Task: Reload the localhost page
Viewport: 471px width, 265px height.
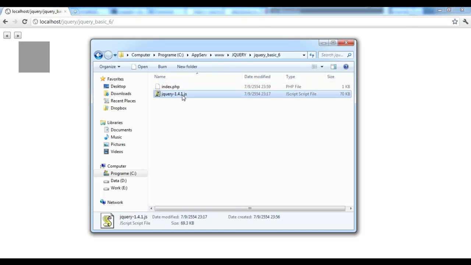Action: point(25,22)
